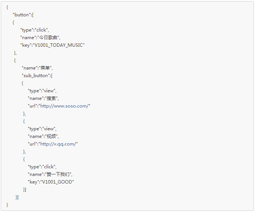Click the "button":[ key line
255x212 pixels.
point(23,15)
